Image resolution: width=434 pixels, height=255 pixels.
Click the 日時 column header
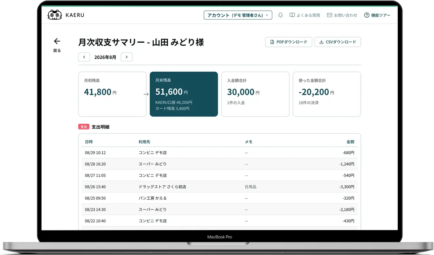[89, 142]
